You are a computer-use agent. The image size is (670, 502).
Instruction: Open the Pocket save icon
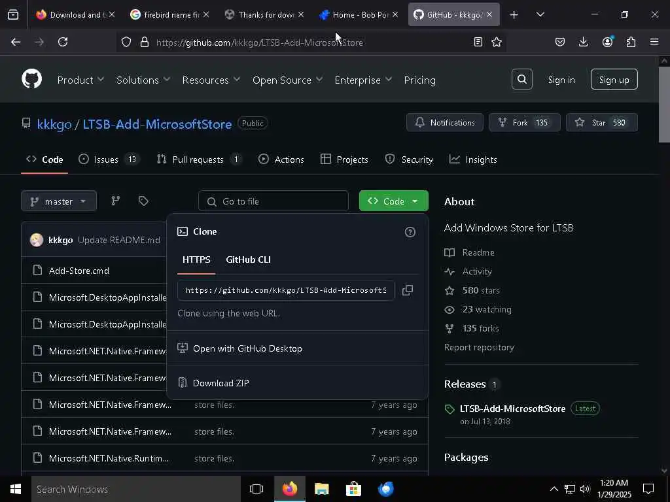560,42
